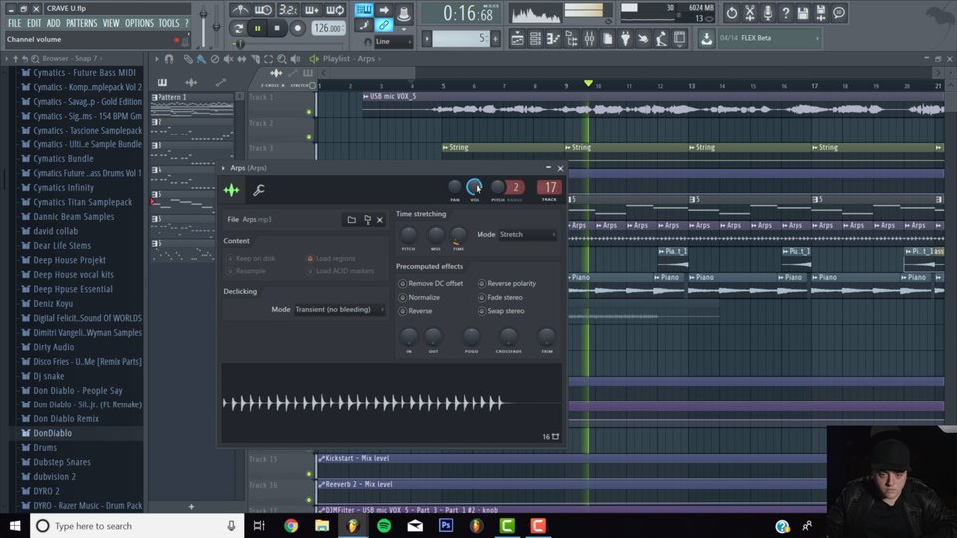The height and width of the screenshot is (538, 957).
Task: Expand the Arps window menu arrow
Action: (x=224, y=168)
